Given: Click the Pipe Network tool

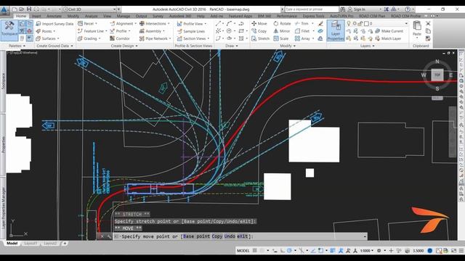Looking at the screenshot, I should (155, 38).
